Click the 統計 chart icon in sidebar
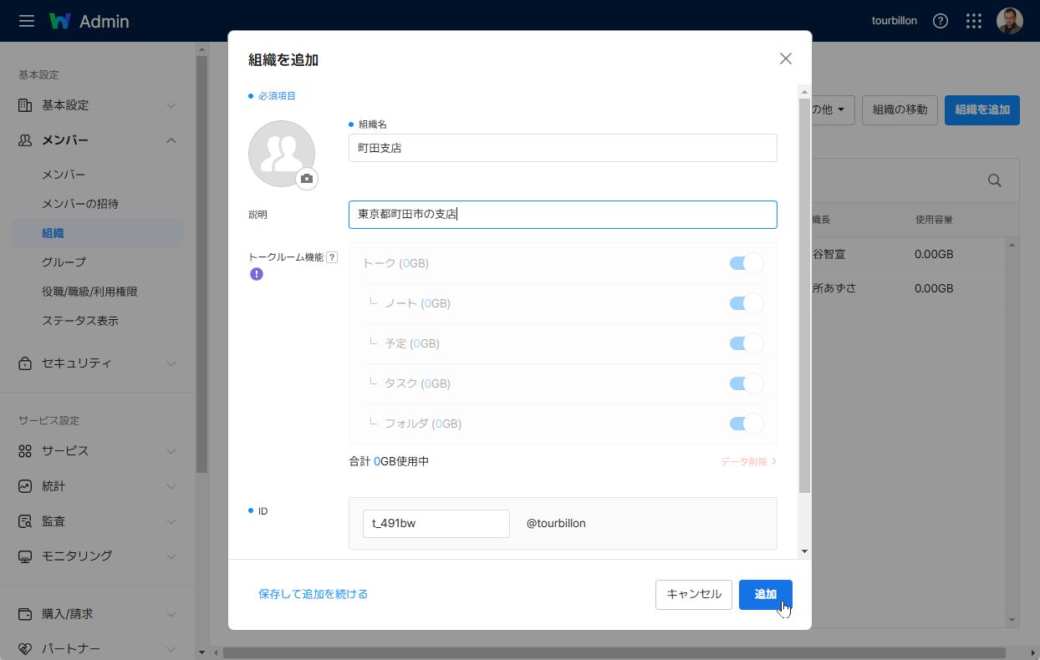 pos(25,486)
